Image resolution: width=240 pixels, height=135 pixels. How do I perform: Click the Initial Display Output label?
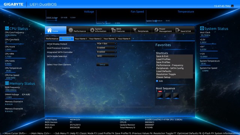(57, 44)
